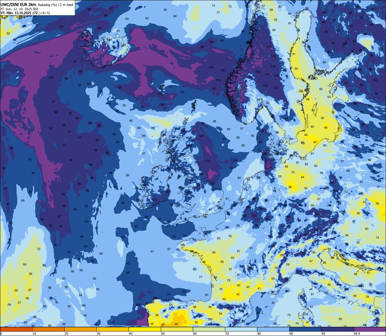386x336 pixels.
Task: Click the humidity value "27" on the map
Action: click(x=163, y=325)
